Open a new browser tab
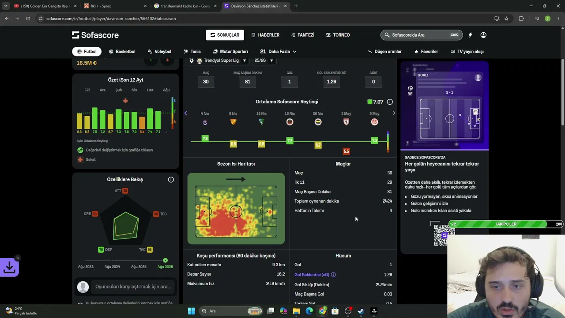This screenshot has width=565, height=318. coord(296,6)
